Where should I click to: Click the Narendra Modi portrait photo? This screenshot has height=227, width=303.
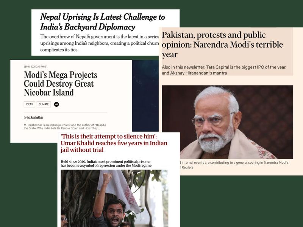click(228, 122)
